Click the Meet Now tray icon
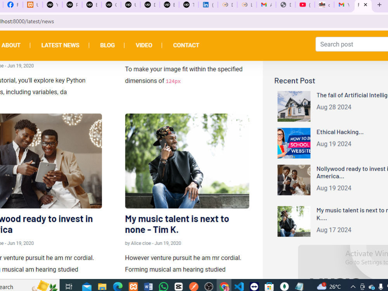 tap(362, 287)
